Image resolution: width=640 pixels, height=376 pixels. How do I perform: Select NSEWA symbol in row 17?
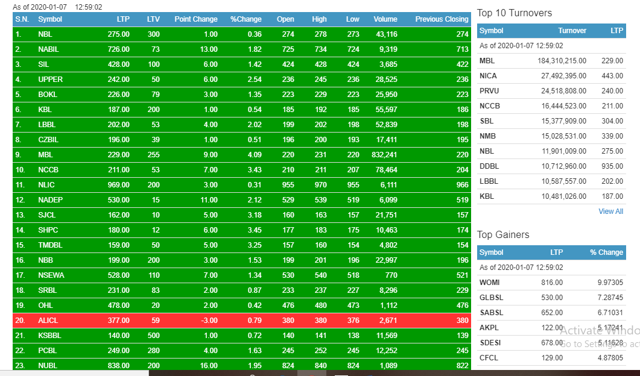pyautogui.click(x=51, y=276)
